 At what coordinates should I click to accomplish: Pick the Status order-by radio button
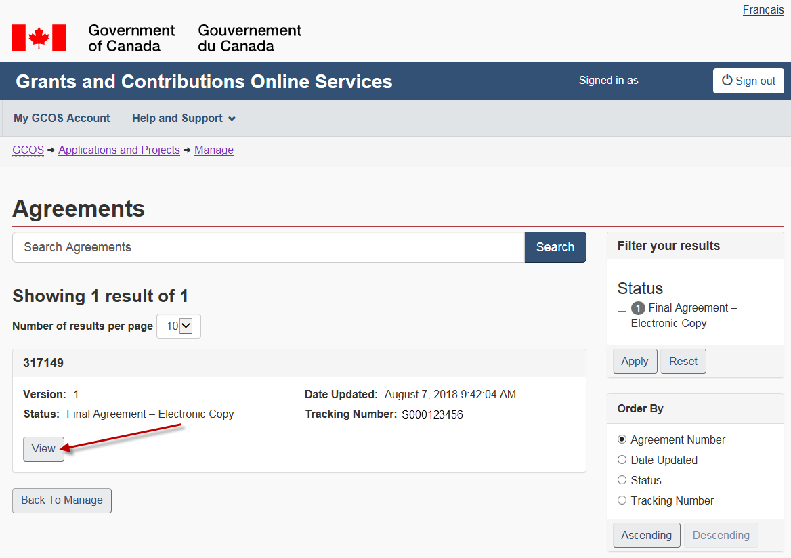(x=622, y=480)
